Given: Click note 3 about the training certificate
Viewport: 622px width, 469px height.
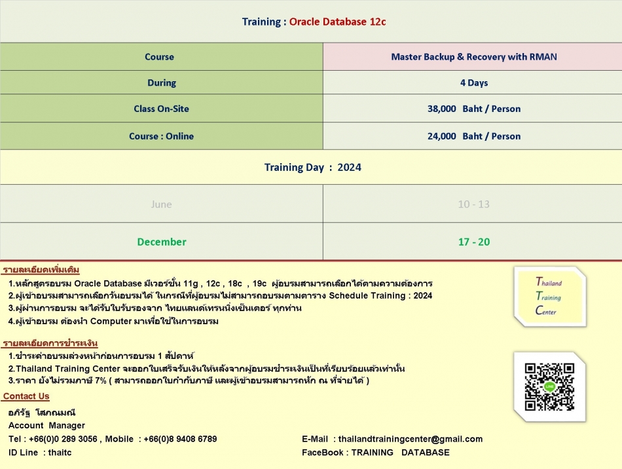Looking at the screenshot, I should pos(155,308).
